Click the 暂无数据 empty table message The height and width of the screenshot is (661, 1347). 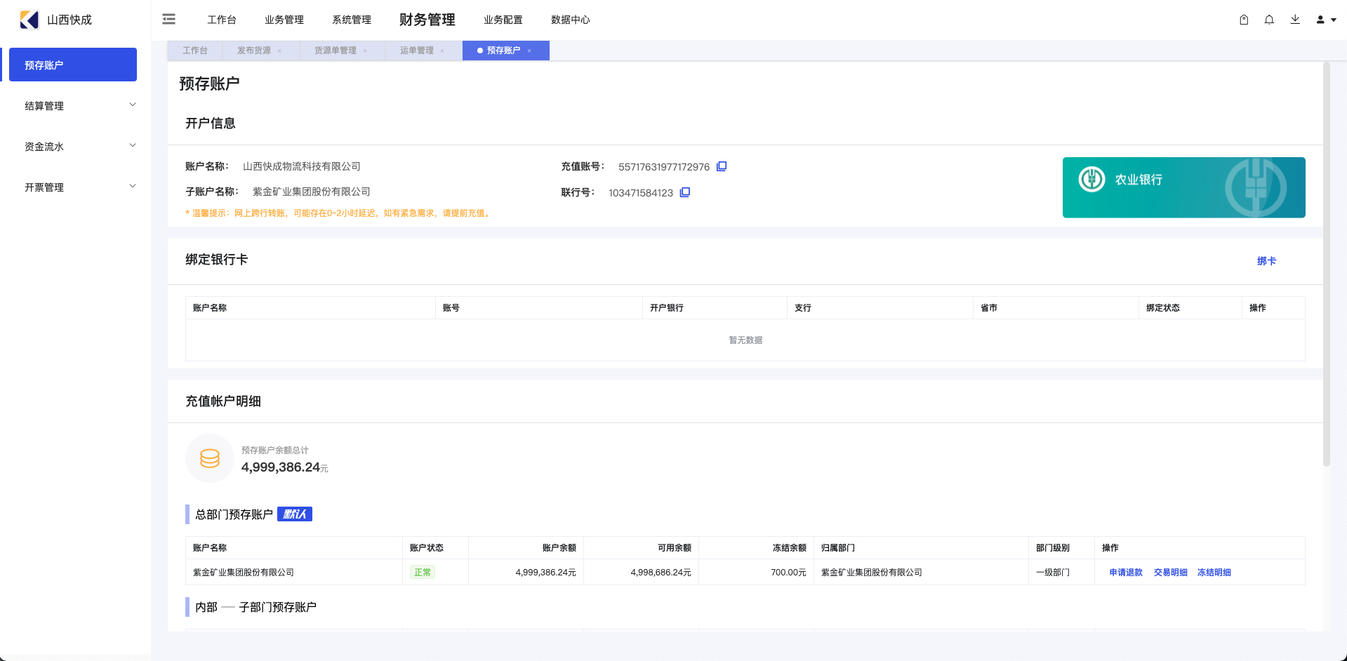point(745,340)
